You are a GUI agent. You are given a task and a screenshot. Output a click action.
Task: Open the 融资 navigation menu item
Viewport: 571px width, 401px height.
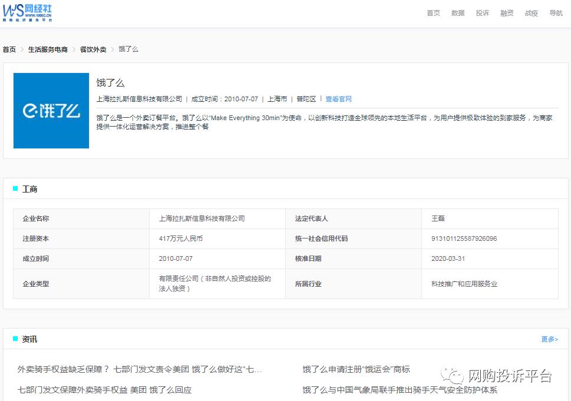[507, 12]
